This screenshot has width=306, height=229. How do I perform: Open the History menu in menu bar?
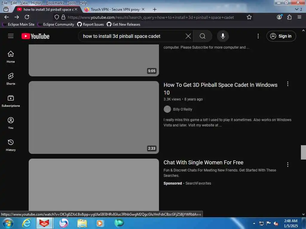[37, 3]
